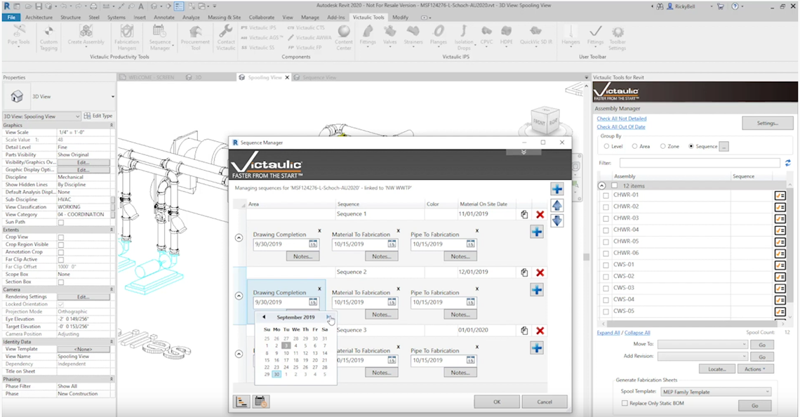
Task: Select the Area group-by radio button
Action: 634,147
